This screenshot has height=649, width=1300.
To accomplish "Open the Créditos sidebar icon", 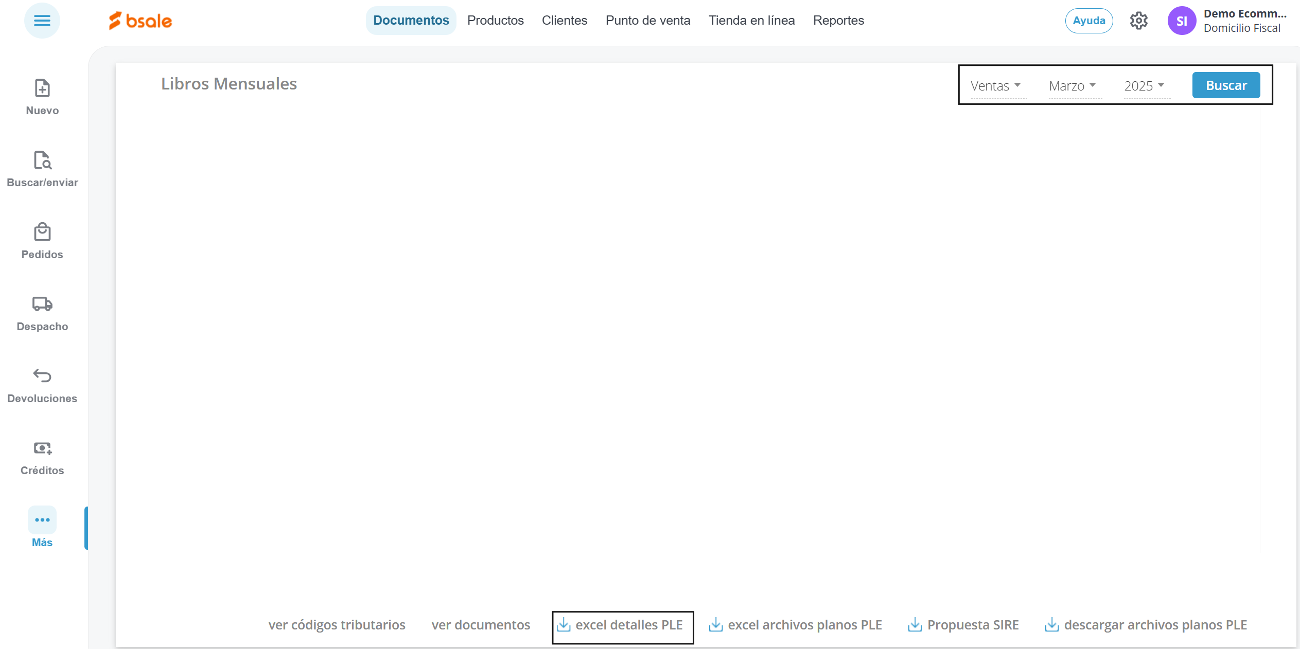I will [42, 448].
